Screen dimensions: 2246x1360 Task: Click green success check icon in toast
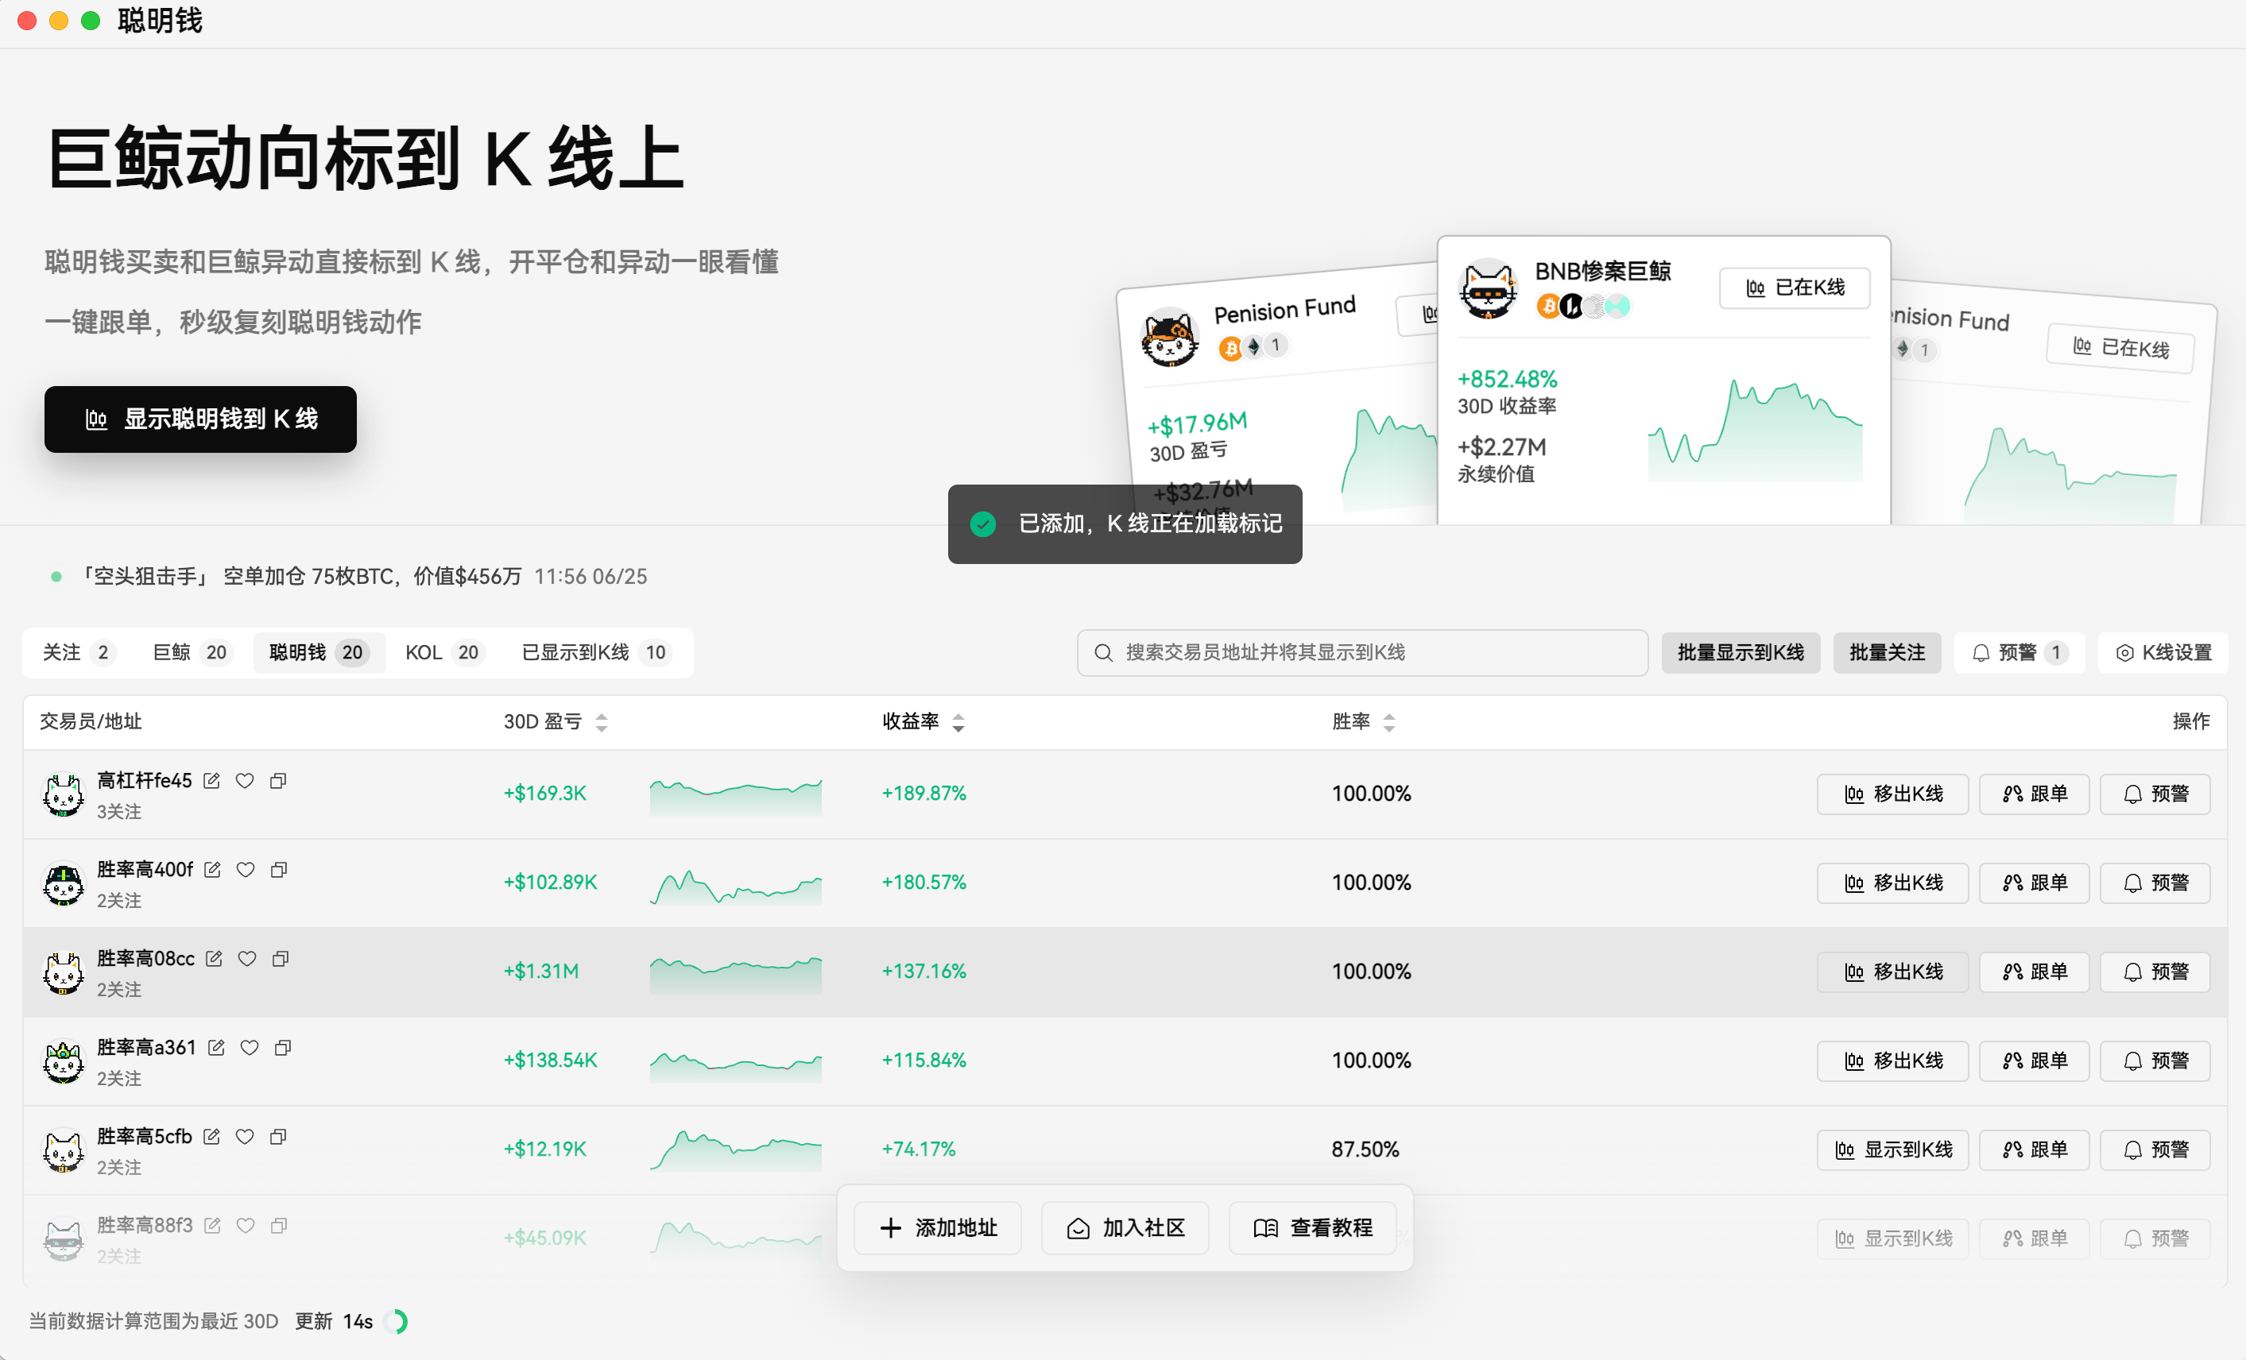click(x=982, y=524)
